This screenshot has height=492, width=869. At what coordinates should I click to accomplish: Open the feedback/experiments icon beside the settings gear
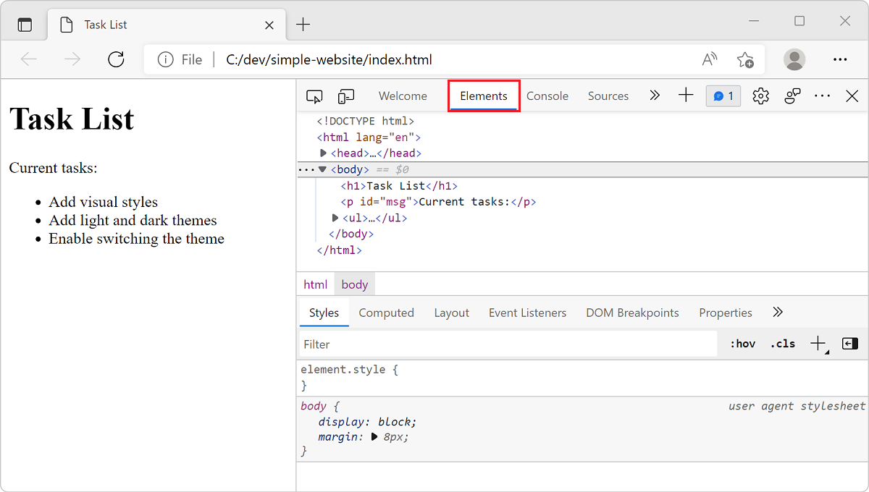pos(792,96)
